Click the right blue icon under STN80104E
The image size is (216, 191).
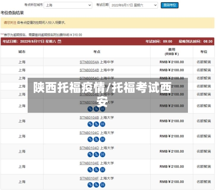102,170
